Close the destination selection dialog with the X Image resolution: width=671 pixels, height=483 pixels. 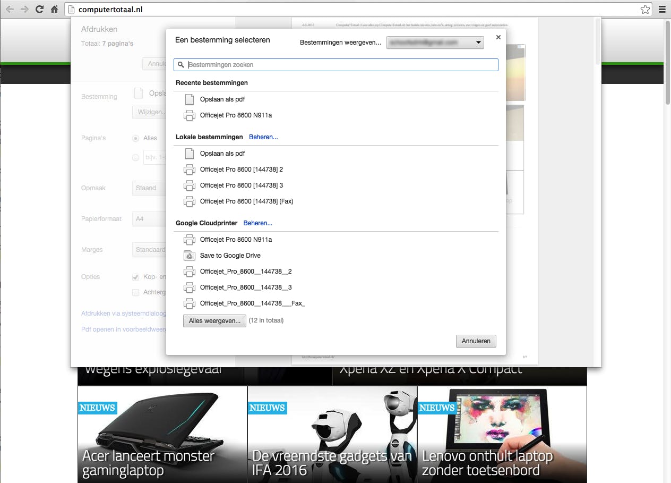498,37
